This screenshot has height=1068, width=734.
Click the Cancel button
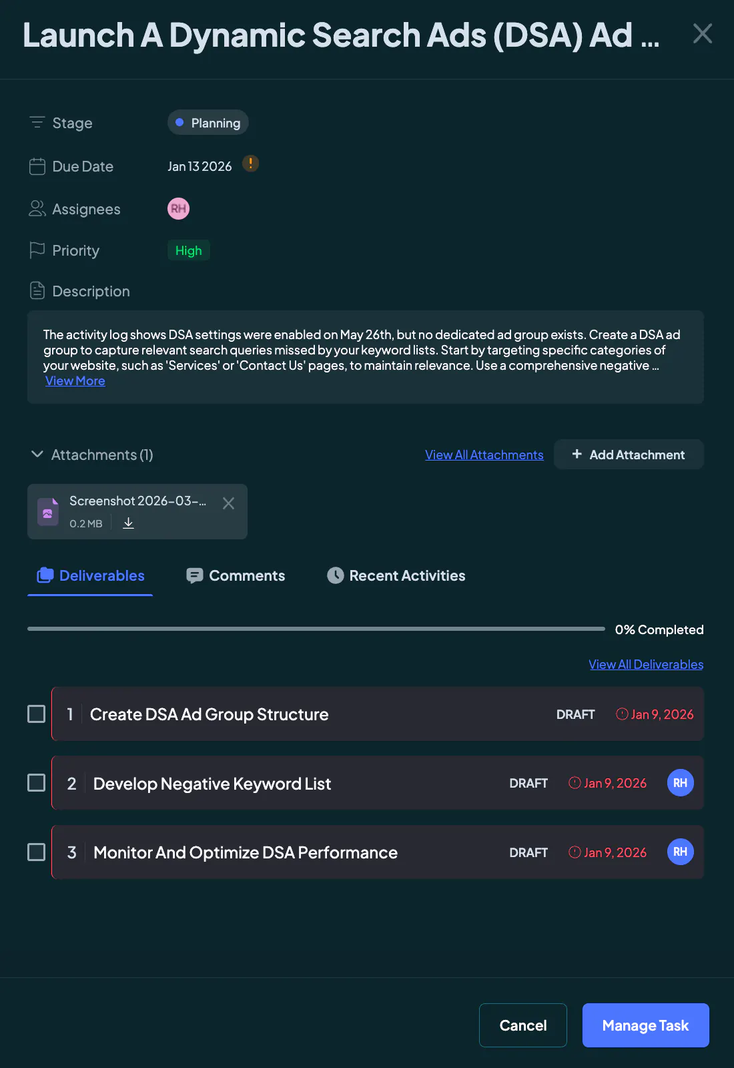point(523,1025)
